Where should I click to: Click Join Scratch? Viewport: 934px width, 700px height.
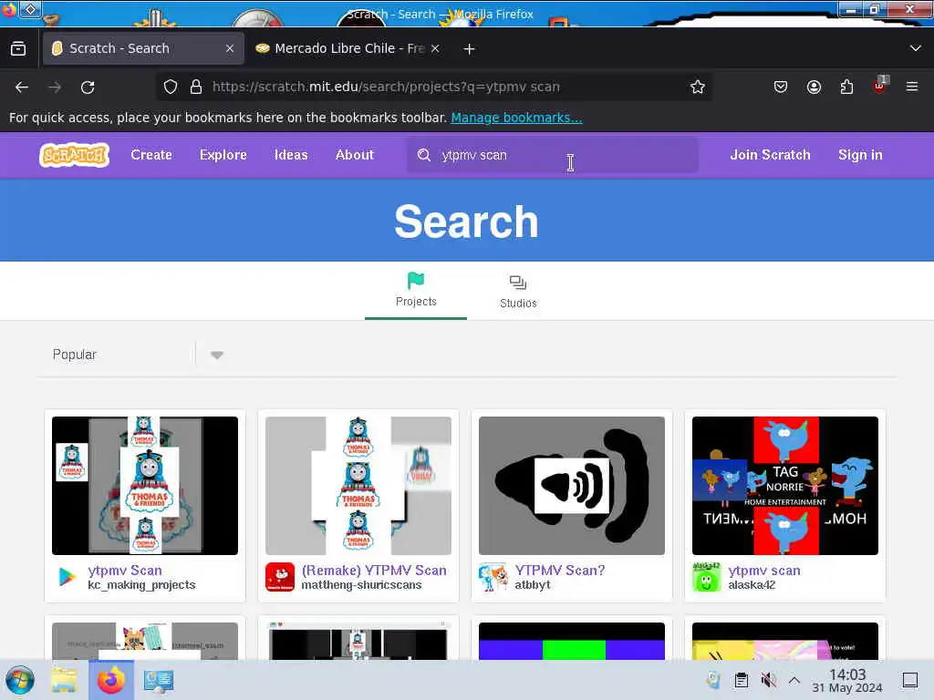pyautogui.click(x=770, y=155)
